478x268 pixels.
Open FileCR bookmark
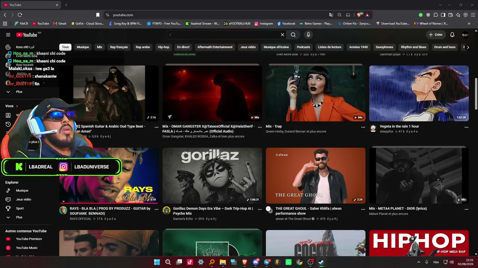[x=21, y=23]
